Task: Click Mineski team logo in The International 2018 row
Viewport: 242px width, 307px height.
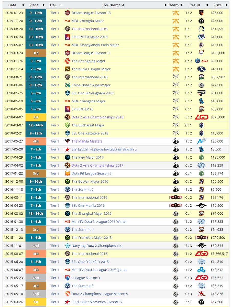Action: pos(176,77)
